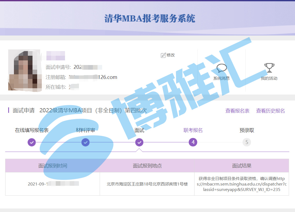The width and height of the screenshot is (295, 212).
Task: Click the 联考报名 step label
Action: point(193,130)
